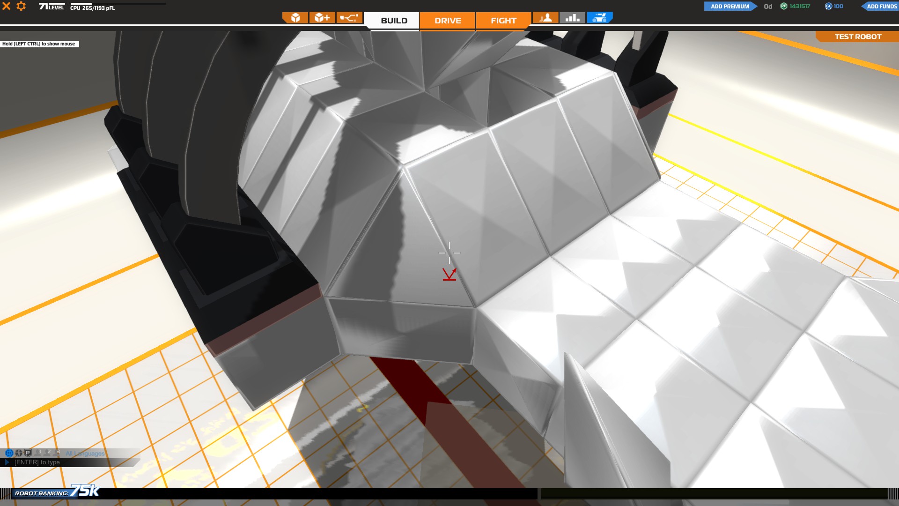Click the ADD FUNDS button

881,6
